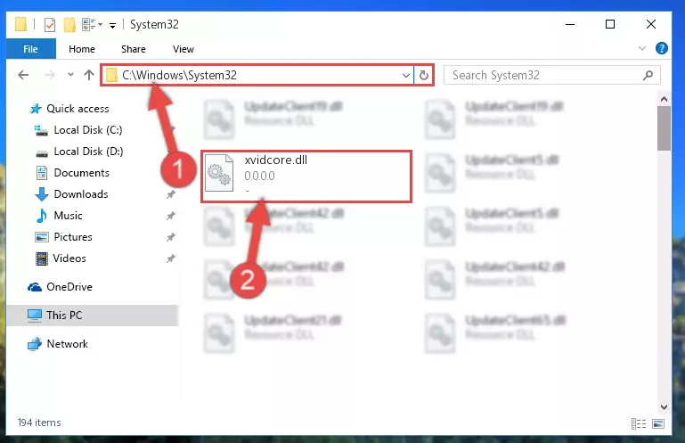Click the file list scrollbar up arrow
The height and width of the screenshot is (443, 685).
point(664,99)
